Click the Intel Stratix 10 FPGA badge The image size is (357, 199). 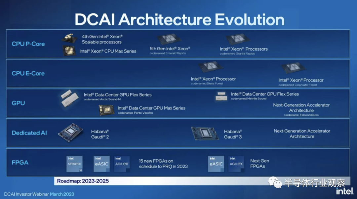(x=74, y=164)
